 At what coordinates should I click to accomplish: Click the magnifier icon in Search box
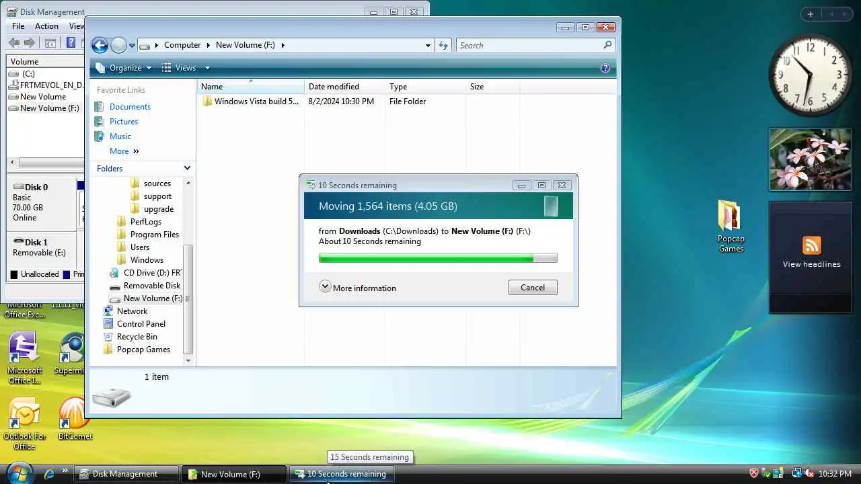click(607, 45)
